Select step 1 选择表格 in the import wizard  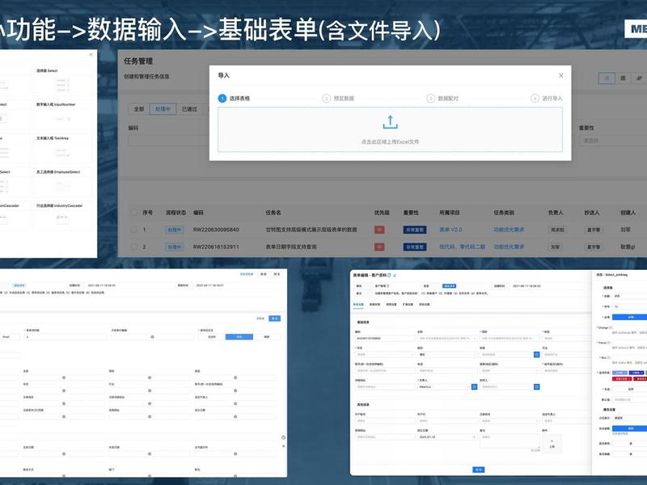point(234,98)
